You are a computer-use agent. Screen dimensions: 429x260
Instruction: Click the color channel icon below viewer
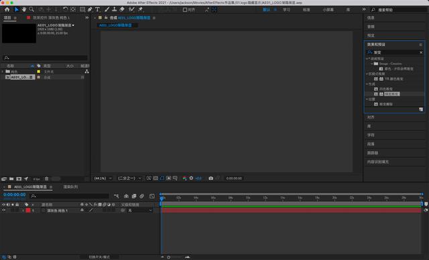tap(185, 178)
